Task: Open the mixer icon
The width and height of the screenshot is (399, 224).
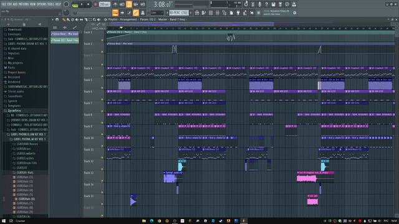Action: (218, 12)
